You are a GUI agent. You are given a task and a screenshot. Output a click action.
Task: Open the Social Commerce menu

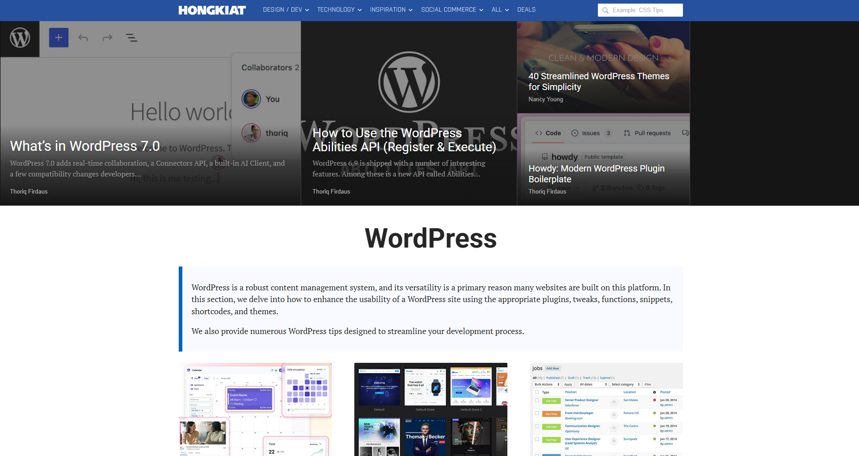(448, 9)
